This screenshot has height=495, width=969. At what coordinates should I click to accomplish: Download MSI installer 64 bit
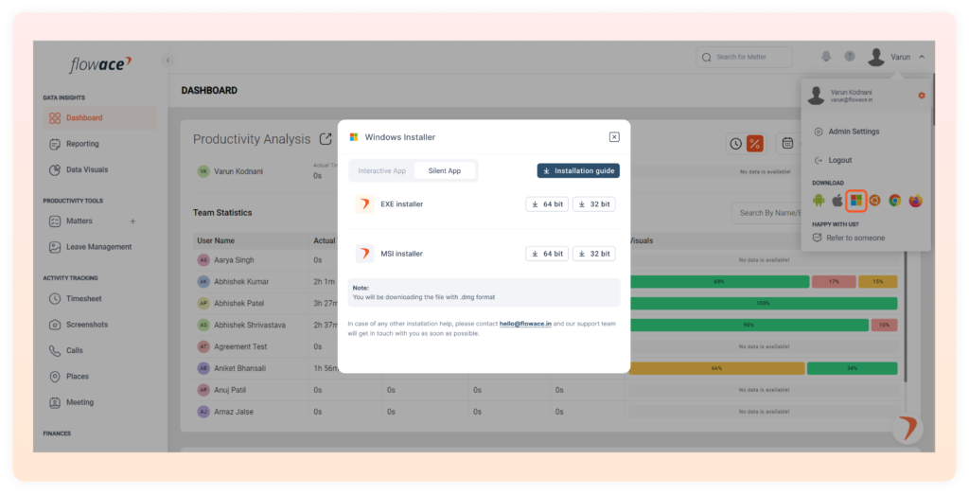click(547, 254)
